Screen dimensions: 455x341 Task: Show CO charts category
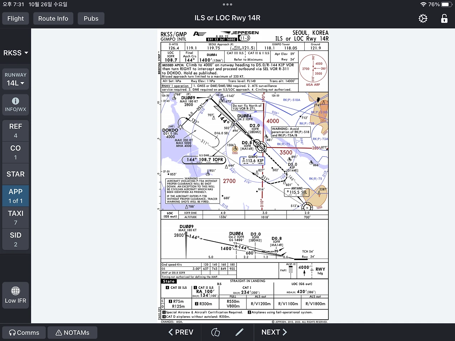pyautogui.click(x=16, y=152)
